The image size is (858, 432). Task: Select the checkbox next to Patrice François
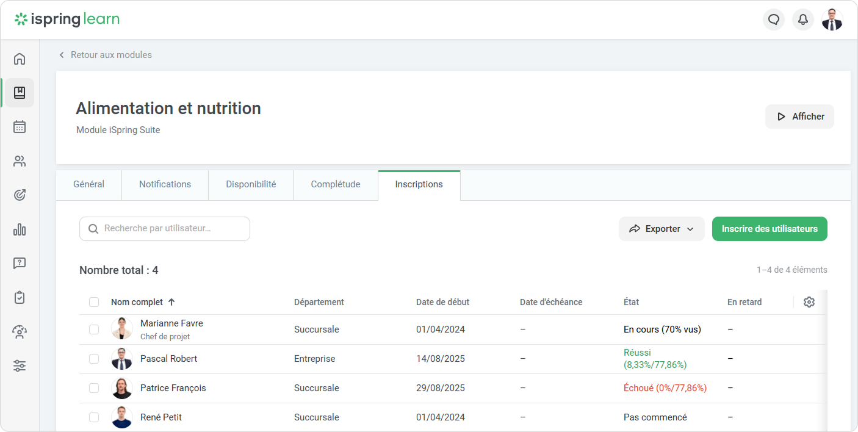(x=94, y=388)
